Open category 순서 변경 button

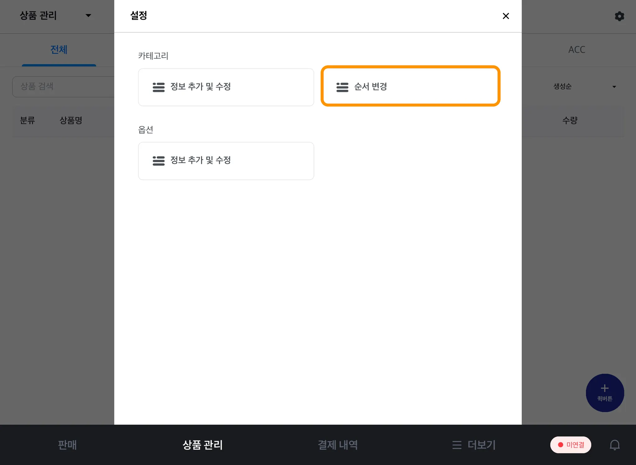click(x=410, y=86)
